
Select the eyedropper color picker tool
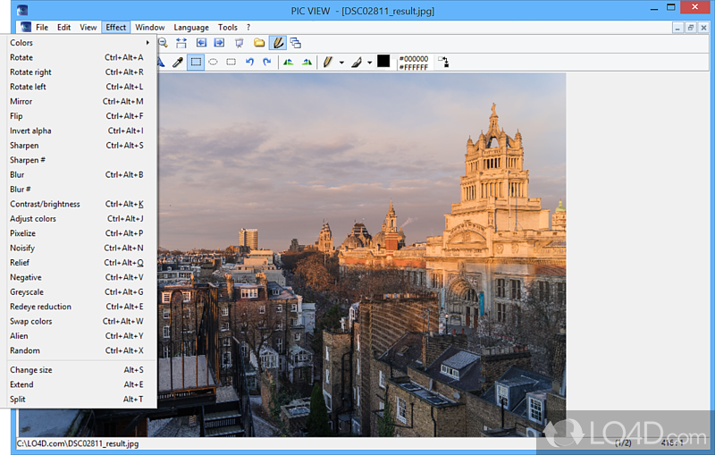pyautogui.click(x=178, y=62)
